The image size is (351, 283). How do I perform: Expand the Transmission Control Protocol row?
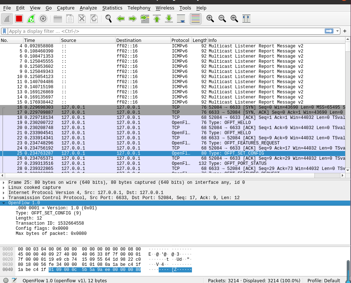tap(4, 198)
